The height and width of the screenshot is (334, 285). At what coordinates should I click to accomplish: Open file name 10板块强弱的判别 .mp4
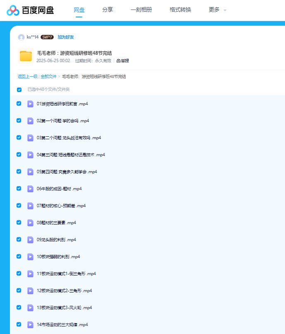coord(58,257)
